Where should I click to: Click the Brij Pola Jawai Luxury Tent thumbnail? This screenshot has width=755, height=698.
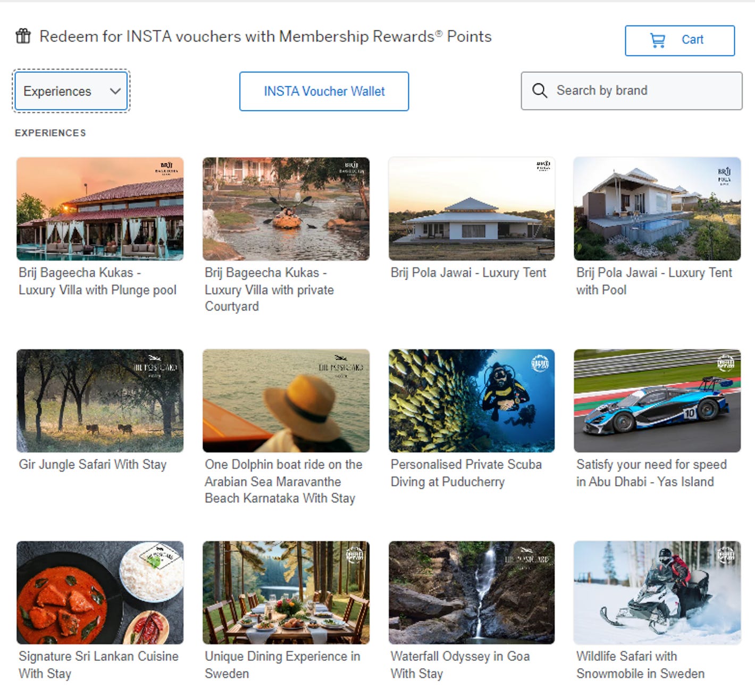471,209
